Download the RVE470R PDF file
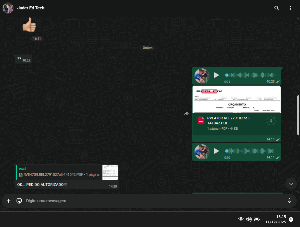Screen dimensions: 300x227 271,121
